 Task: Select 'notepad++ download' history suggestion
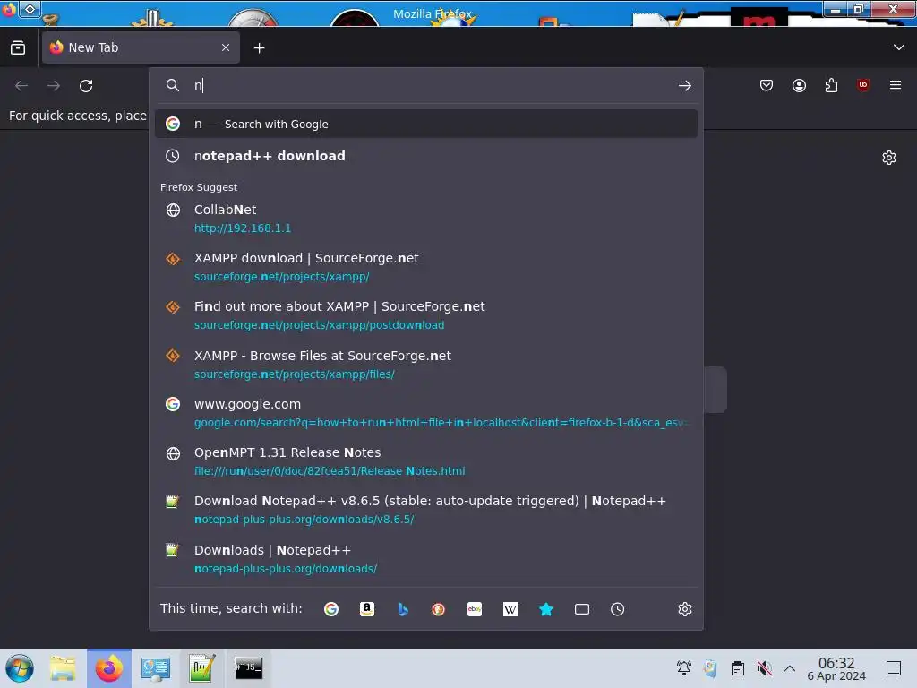click(425, 156)
